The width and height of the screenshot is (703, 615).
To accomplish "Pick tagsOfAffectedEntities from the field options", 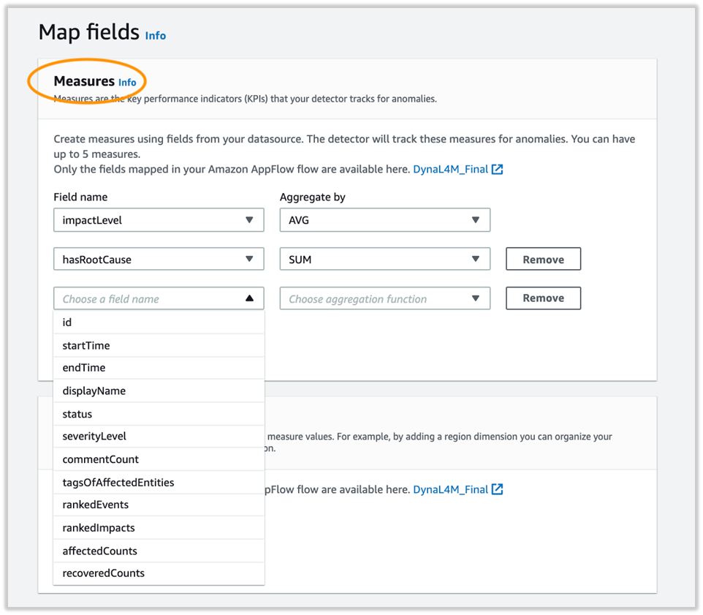I will coord(159,482).
